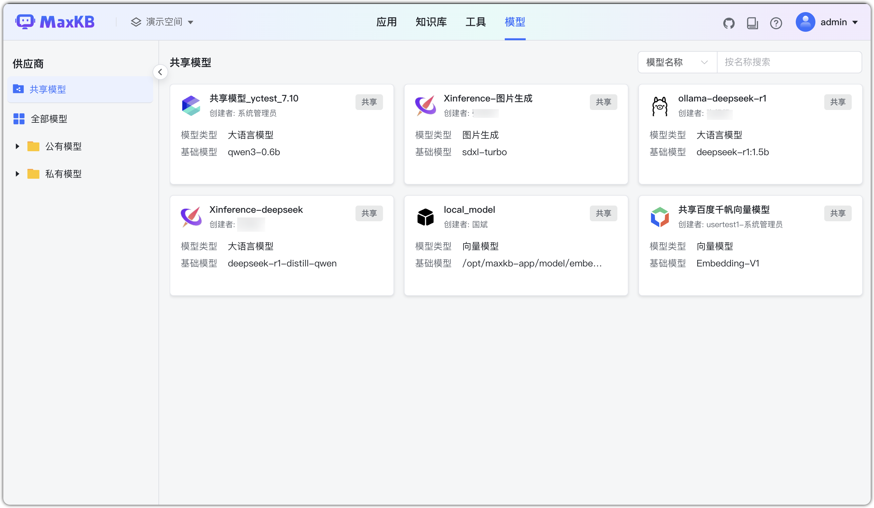Click the deepseek-r1-distill-qwen base model value

pyautogui.click(x=282, y=263)
